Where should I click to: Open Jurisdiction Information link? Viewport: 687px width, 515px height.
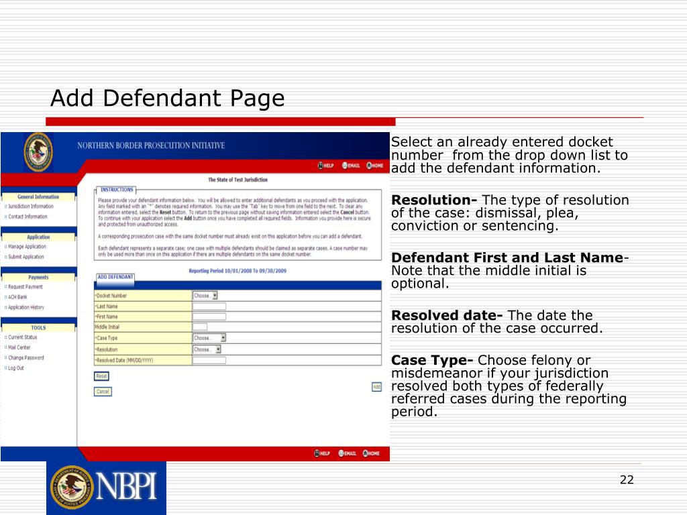tap(31, 207)
